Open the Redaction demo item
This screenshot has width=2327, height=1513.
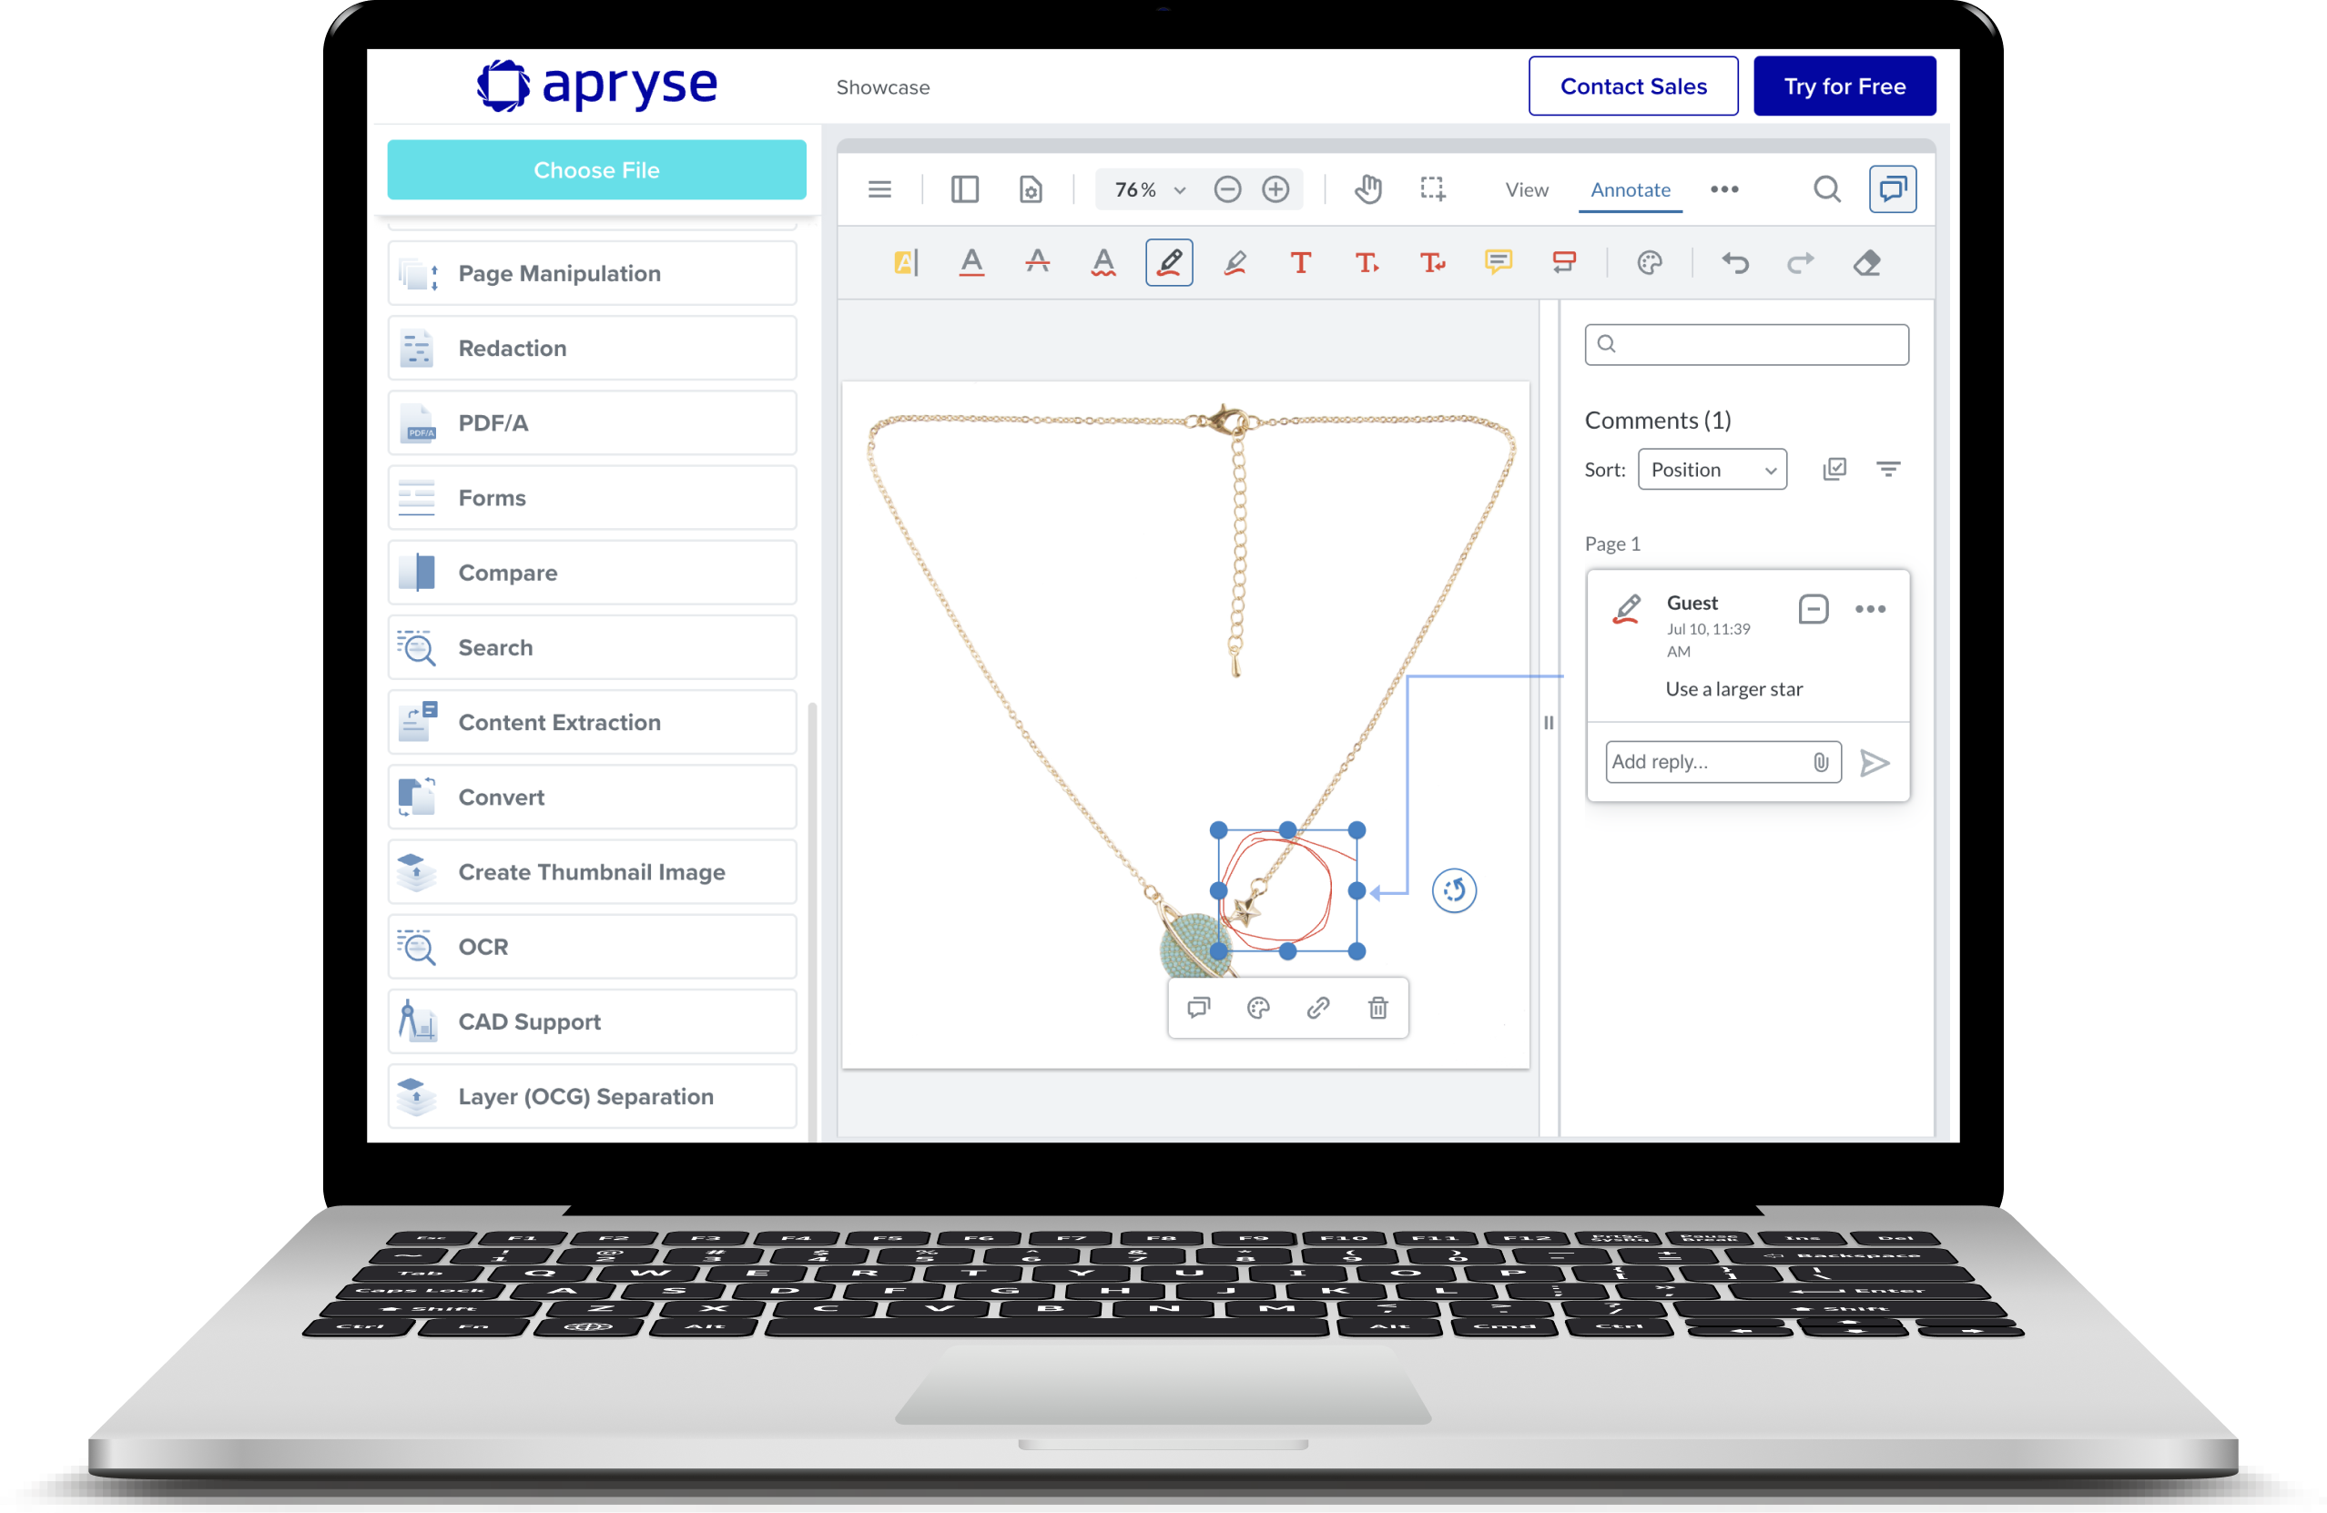pos(592,349)
